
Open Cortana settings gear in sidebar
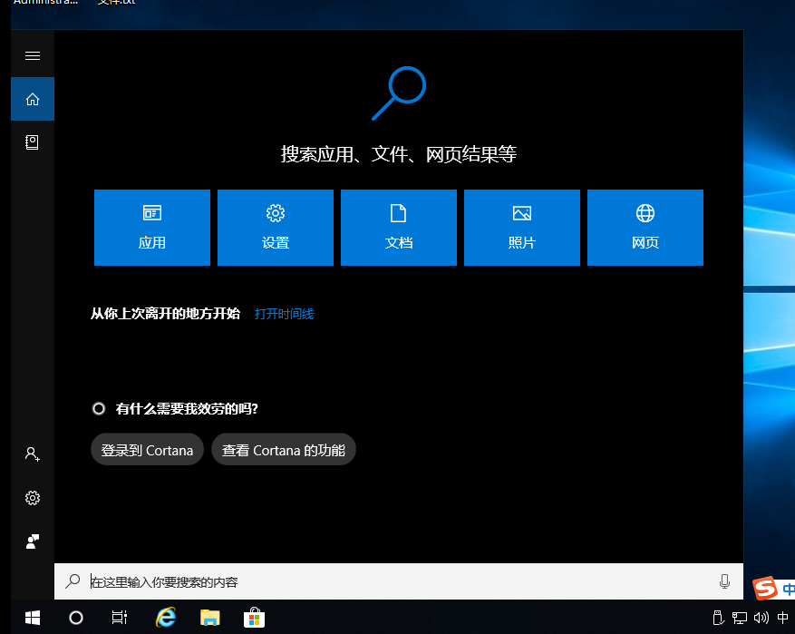33,498
